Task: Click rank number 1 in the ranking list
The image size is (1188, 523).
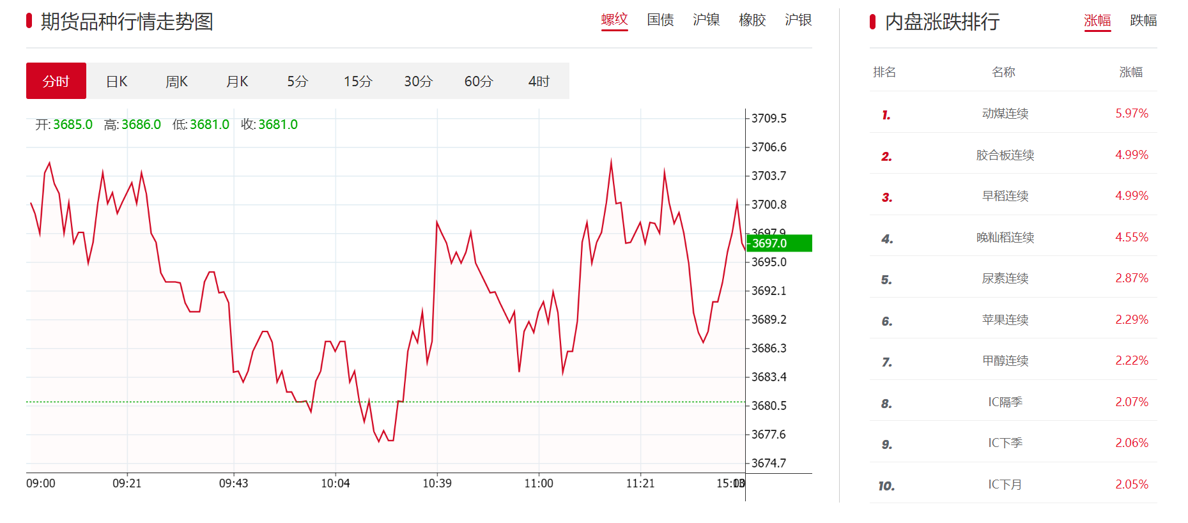Action: [886, 115]
